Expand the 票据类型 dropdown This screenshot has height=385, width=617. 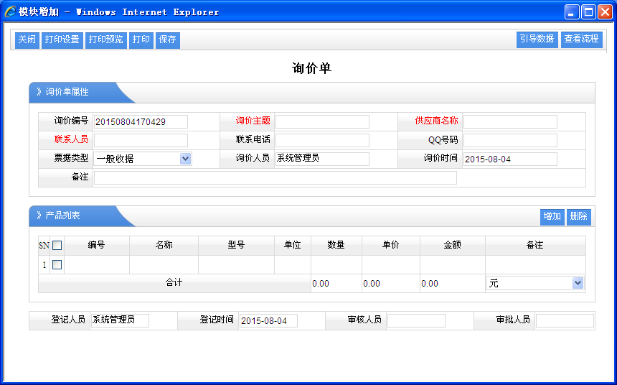tap(185, 159)
